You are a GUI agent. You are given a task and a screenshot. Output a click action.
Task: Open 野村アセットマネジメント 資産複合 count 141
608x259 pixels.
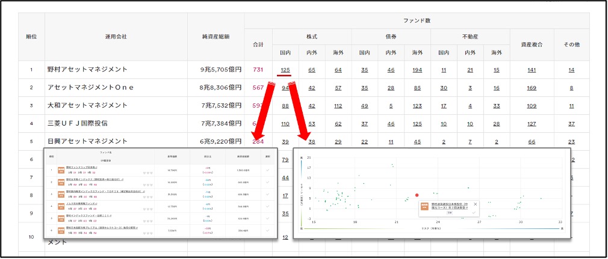click(532, 70)
